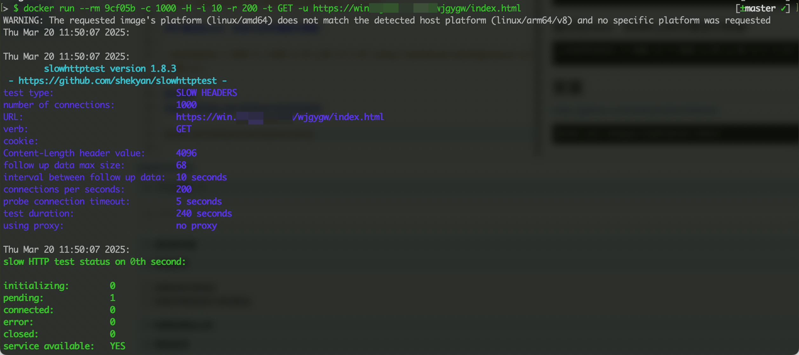Click the prompt arrow before the dollar sign
This screenshot has height=355, width=799.
(5, 8)
